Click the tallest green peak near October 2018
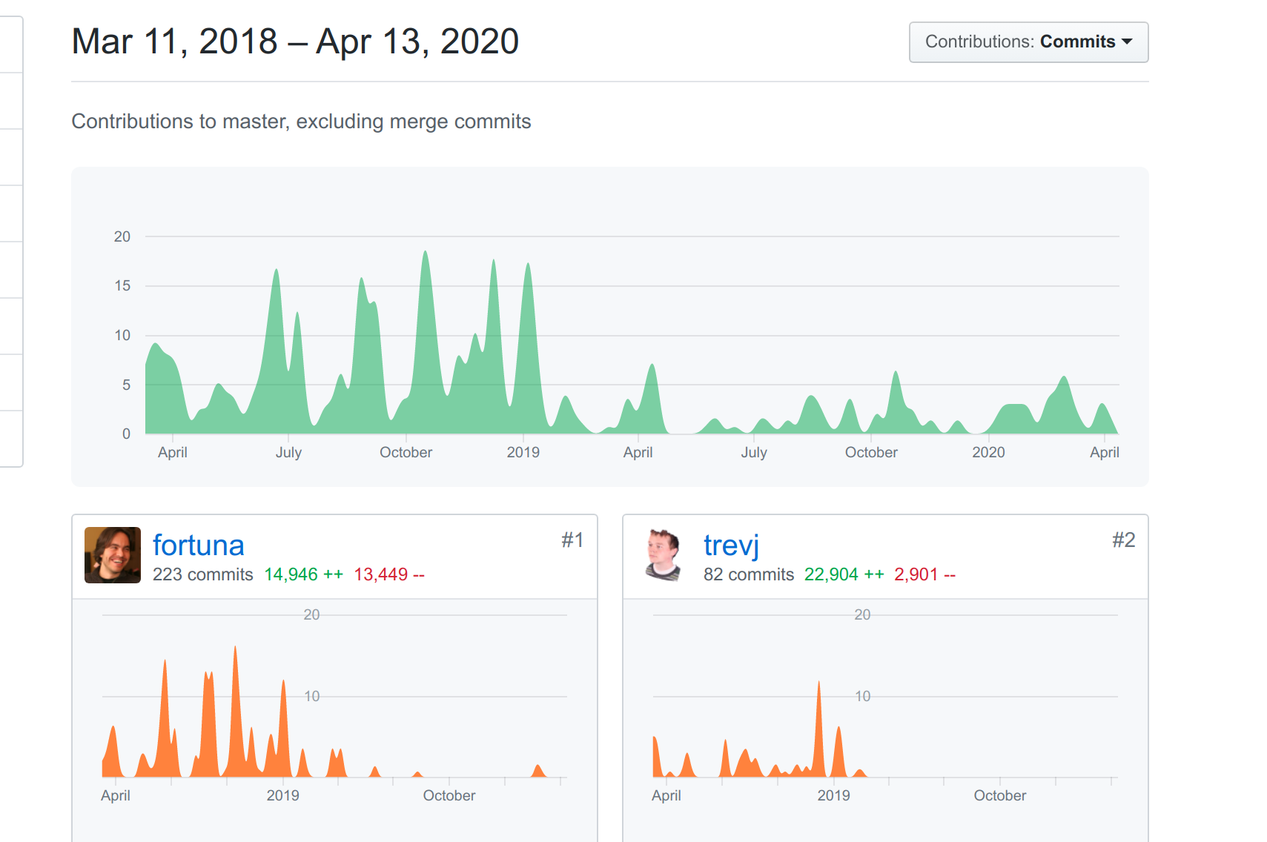The width and height of the screenshot is (1267, 842). [426, 256]
